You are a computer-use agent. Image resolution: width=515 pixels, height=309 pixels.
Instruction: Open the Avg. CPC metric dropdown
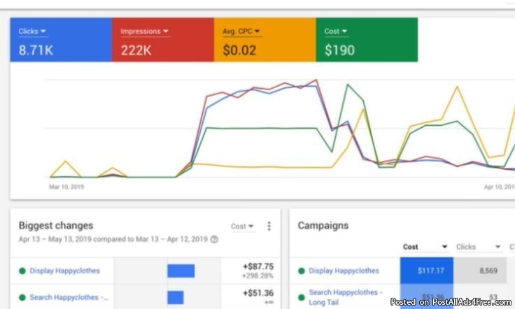coord(241,31)
